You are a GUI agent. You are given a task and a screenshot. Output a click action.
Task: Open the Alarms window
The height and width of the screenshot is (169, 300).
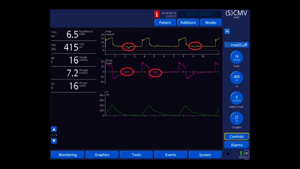pos(236,145)
